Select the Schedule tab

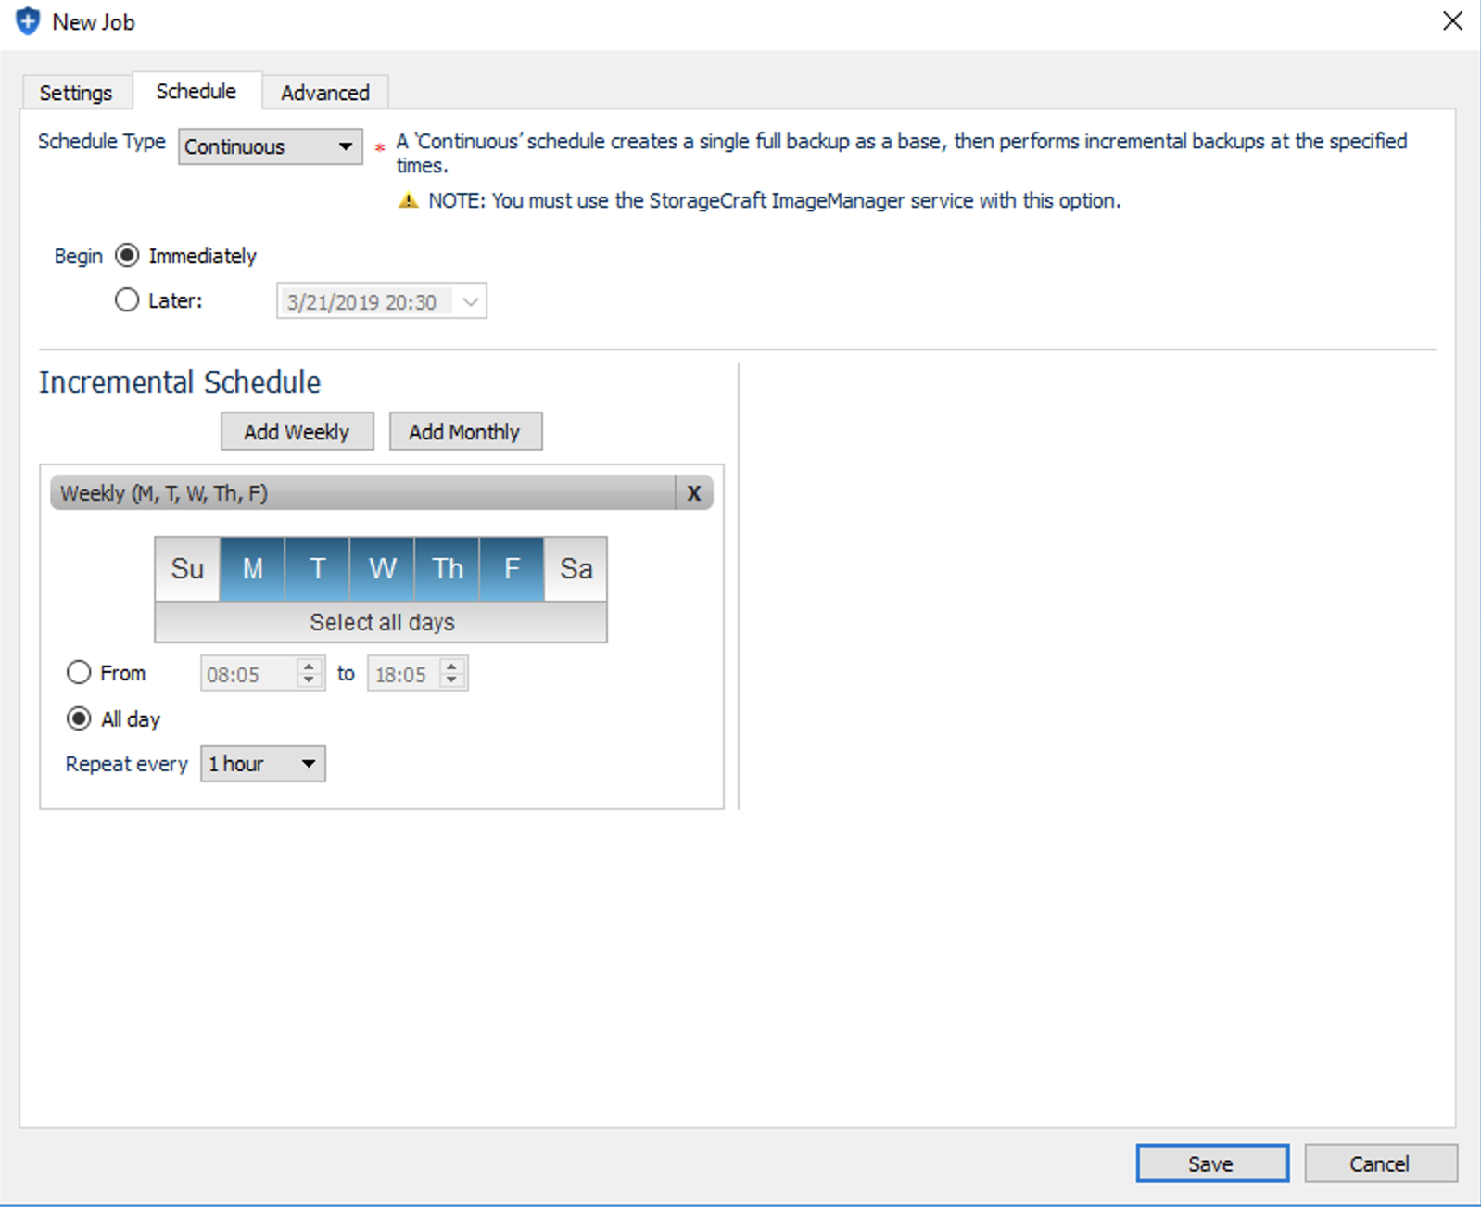point(196,91)
